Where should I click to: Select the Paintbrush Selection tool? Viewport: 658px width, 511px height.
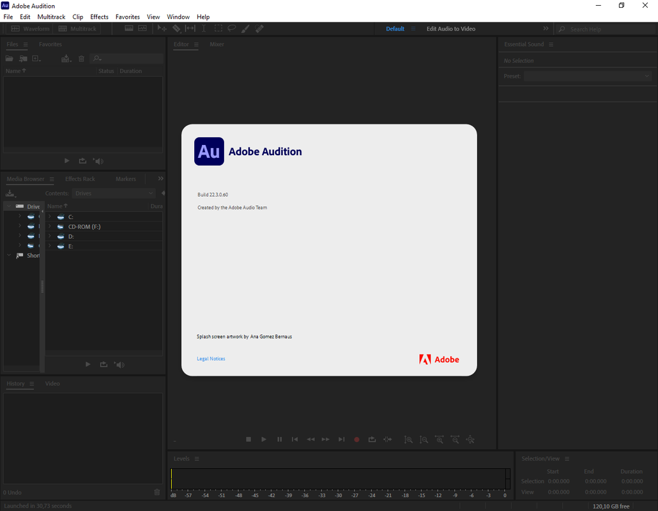tap(245, 29)
